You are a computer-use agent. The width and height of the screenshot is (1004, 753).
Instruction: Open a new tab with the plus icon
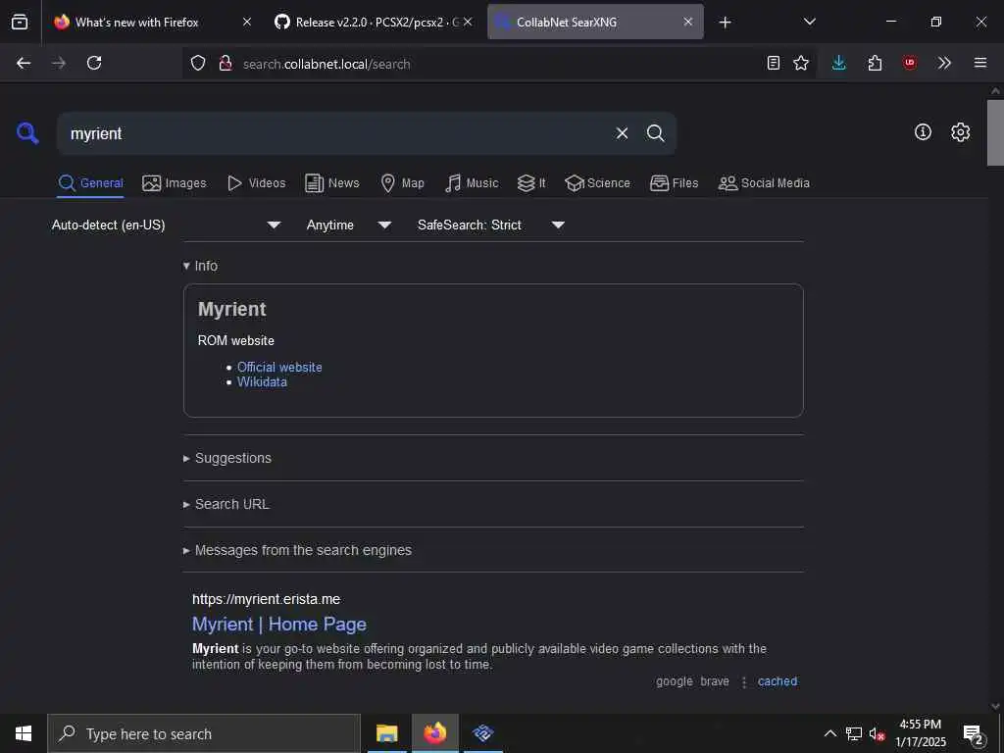(725, 23)
